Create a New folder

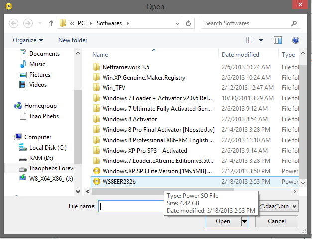73,40
